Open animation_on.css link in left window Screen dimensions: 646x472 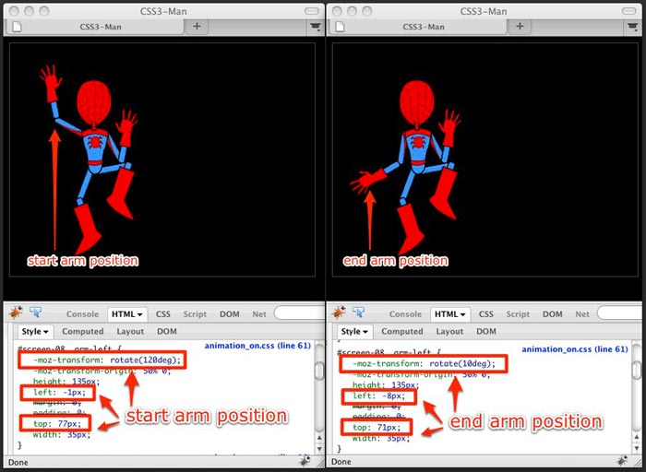tap(257, 346)
